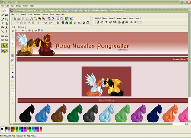The height and width of the screenshot is (138, 191).
Task: Open the dropdown arrow beside color coding icon
Action: coord(53,23)
